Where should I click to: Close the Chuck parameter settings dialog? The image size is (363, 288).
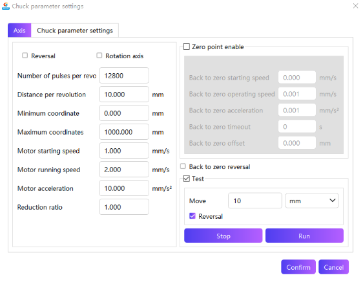point(355,6)
